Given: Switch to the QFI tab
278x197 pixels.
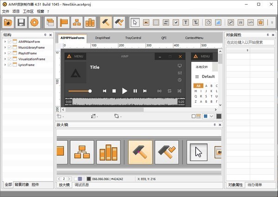Looking at the screenshot, I should point(164,38).
